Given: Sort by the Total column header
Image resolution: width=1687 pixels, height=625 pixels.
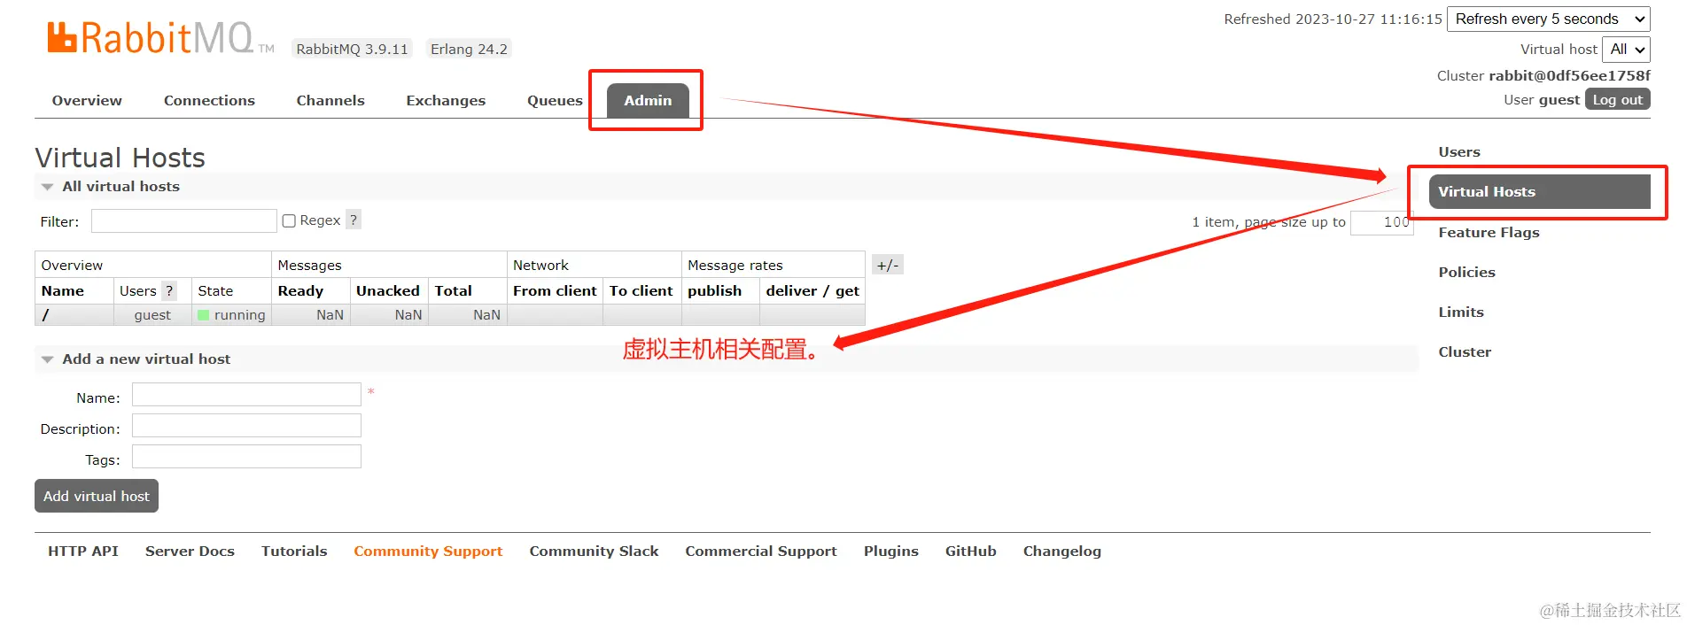Looking at the screenshot, I should 453,290.
